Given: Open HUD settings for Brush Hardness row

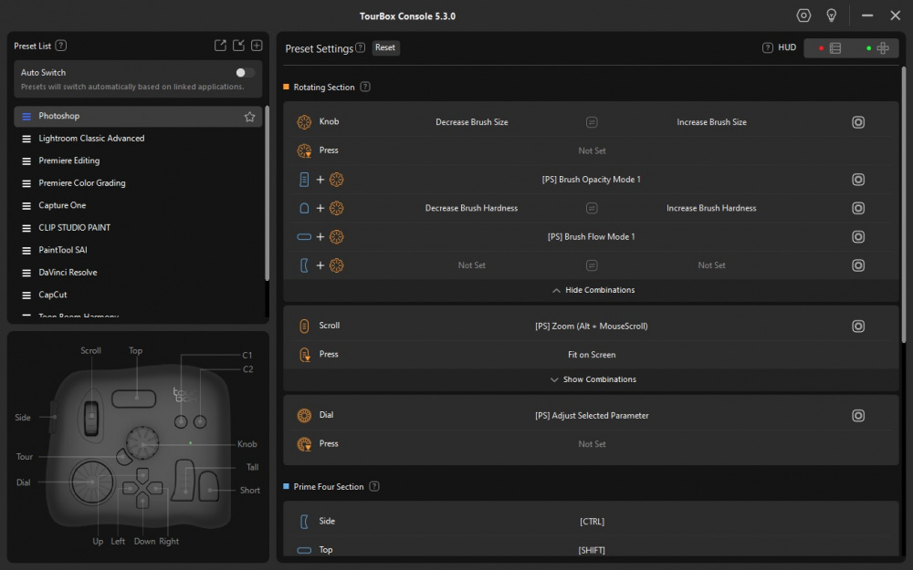Looking at the screenshot, I should (858, 208).
